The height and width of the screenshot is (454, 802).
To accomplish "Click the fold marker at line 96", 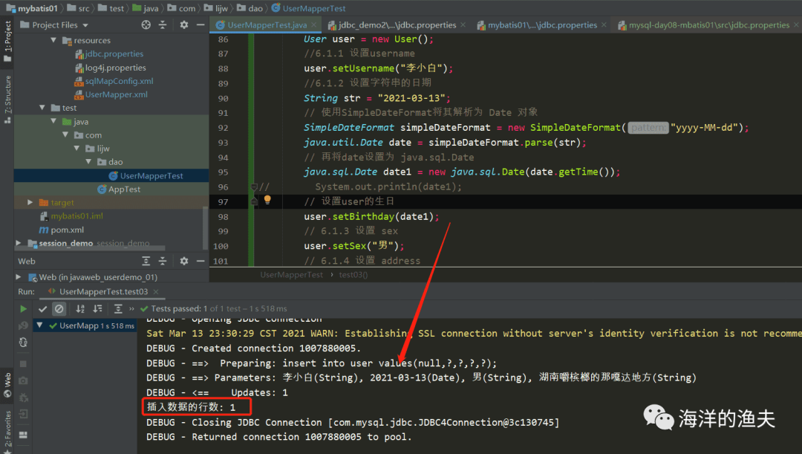I will coord(254,187).
